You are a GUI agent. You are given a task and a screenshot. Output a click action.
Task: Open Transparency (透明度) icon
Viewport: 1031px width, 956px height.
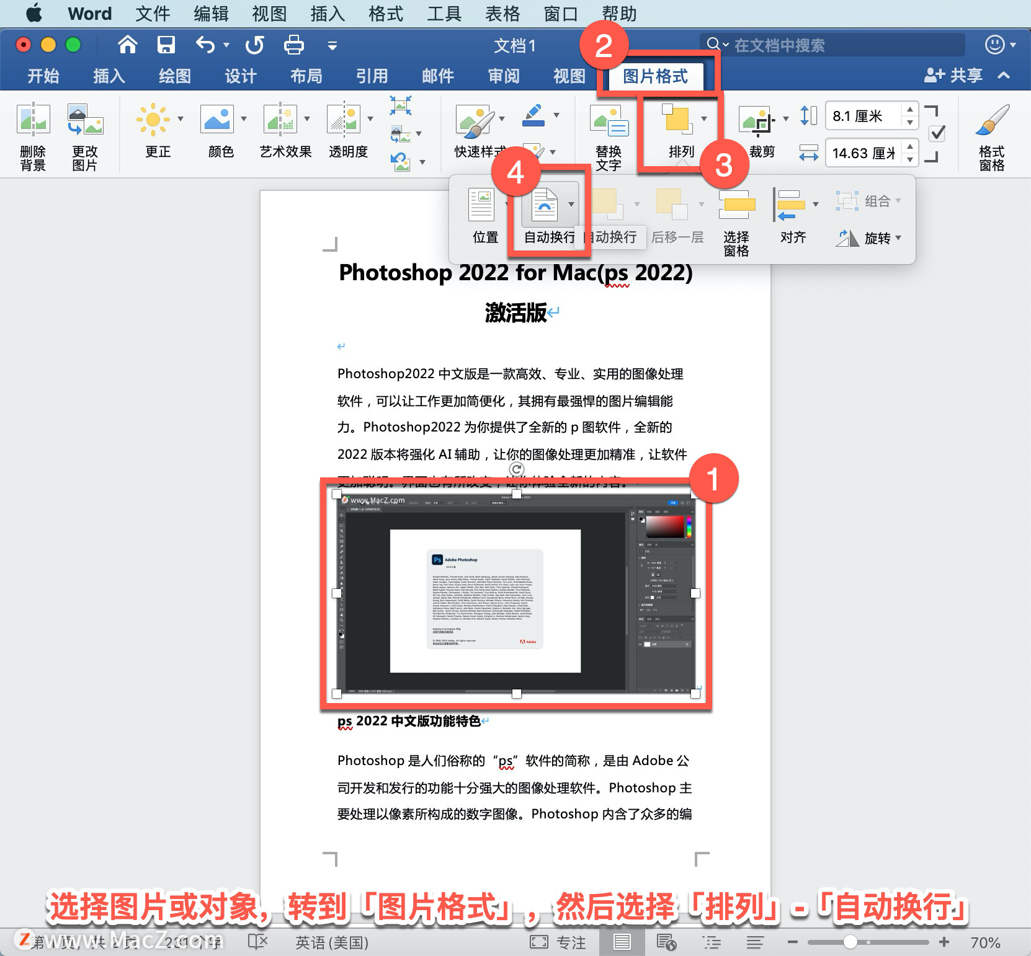coord(344,119)
